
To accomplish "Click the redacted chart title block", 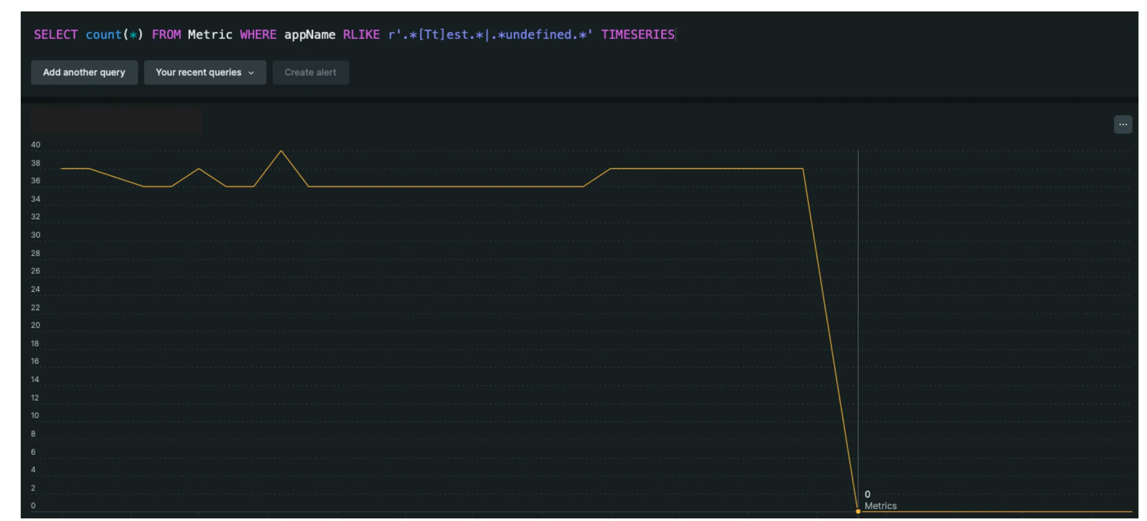I will click(116, 122).
